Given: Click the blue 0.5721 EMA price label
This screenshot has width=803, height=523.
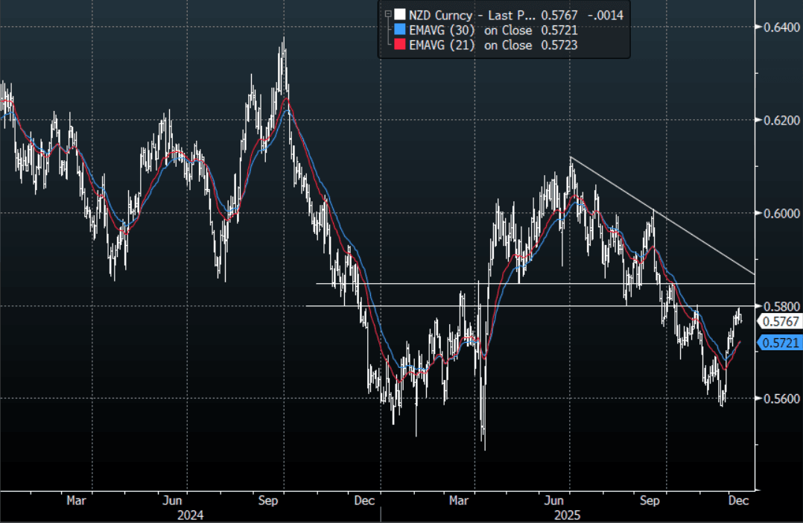Looking at the screenshot, I should [x=780, y=343].
